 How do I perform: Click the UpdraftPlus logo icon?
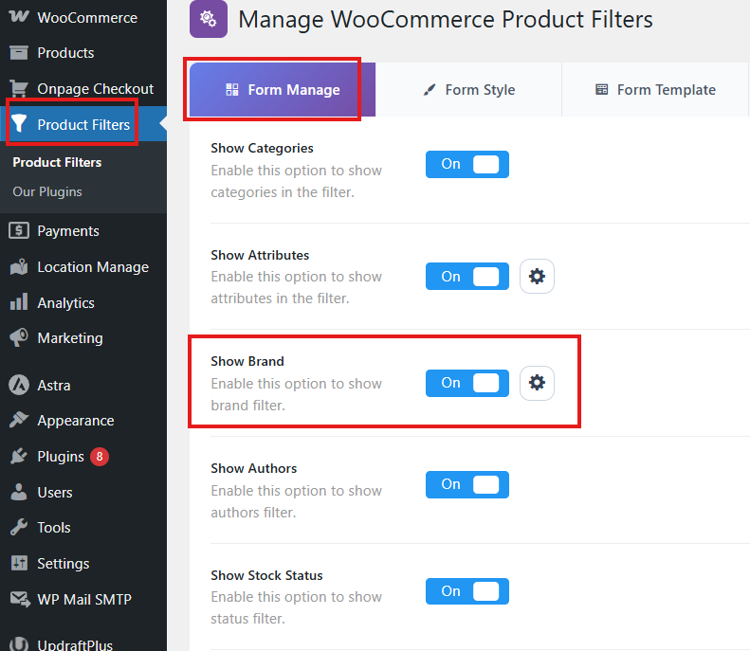[x=19, y=643]
